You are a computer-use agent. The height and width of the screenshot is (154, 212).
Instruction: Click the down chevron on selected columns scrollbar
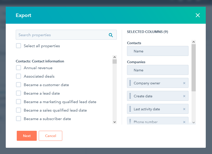(x=194, y=122)
